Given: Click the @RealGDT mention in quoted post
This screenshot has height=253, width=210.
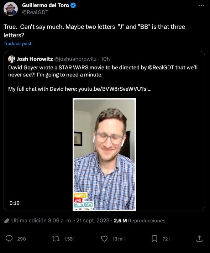Looking at the screenshot, I should [161, 68].
